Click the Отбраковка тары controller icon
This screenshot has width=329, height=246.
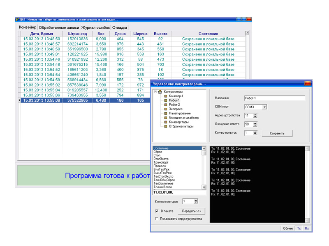[166, 126]
